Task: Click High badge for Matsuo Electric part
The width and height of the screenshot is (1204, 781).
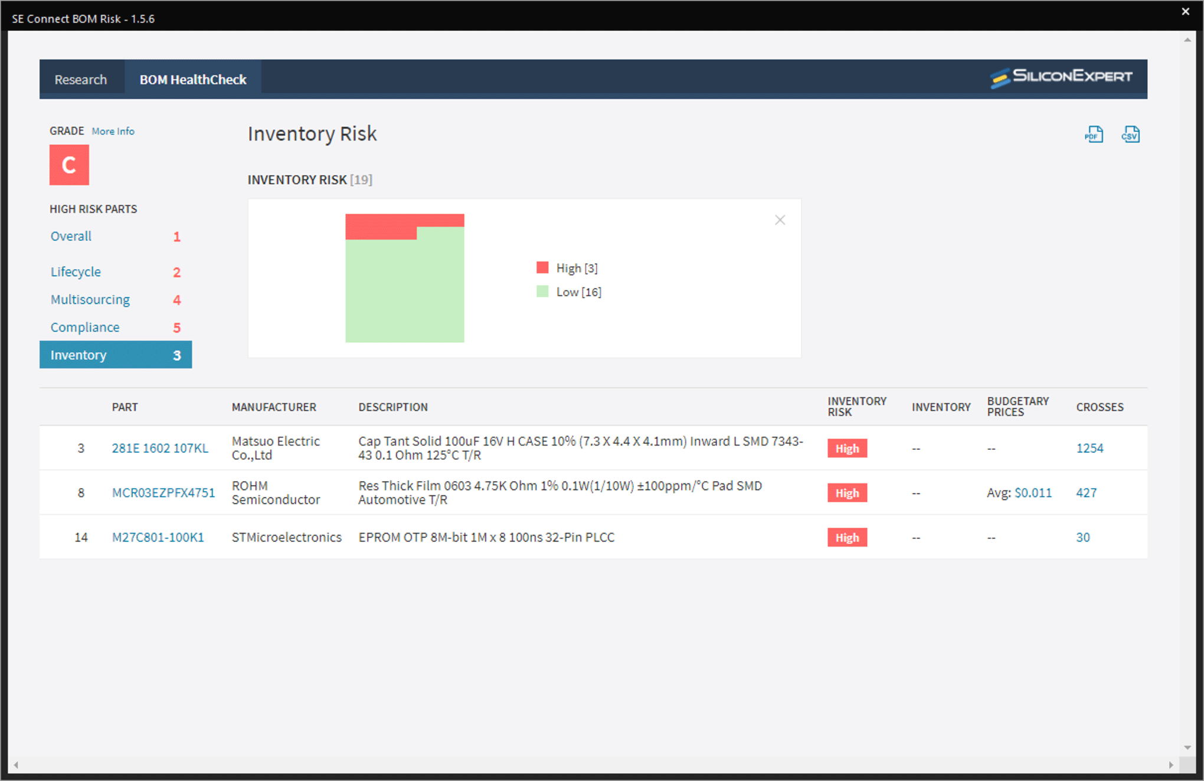Action: coord(847,448)
